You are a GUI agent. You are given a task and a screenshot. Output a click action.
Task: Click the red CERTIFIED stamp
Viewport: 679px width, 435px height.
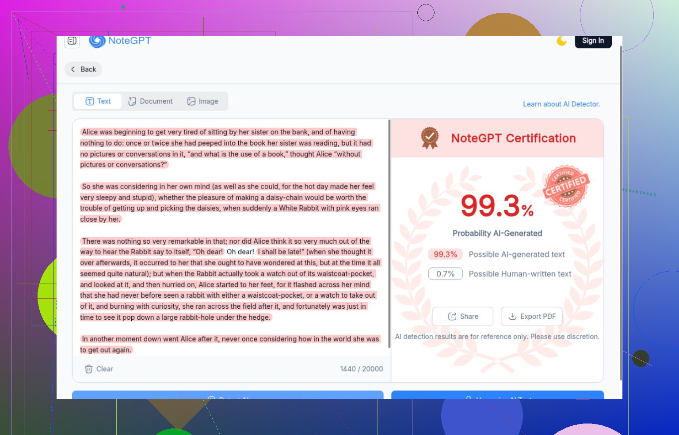point(566,186)
